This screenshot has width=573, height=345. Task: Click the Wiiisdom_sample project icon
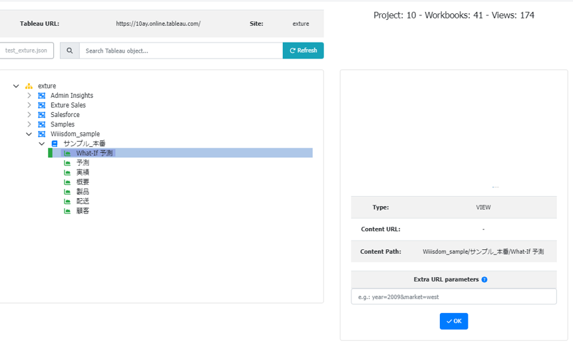click(42, 134)
